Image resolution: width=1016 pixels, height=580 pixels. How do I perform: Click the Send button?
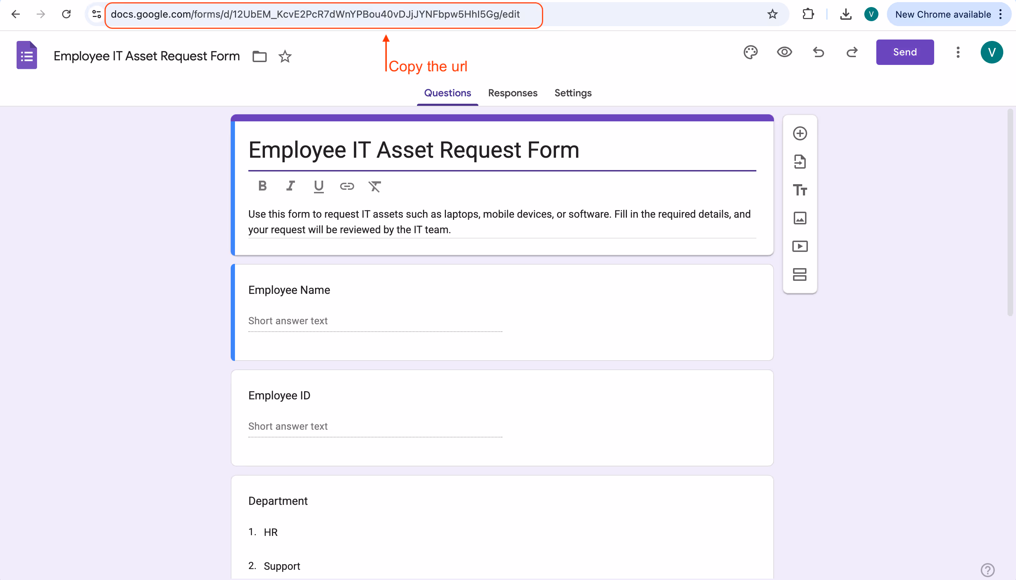[x=905, y=52]
